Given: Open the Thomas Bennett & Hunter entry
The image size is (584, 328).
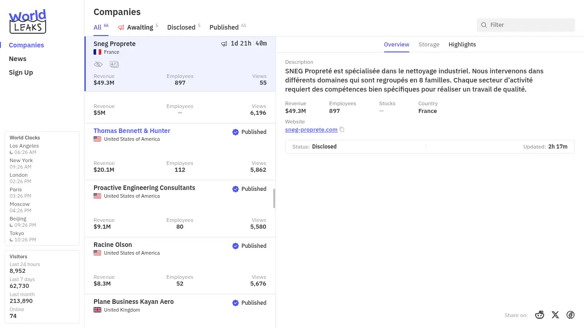Looking at the screenshot, I should point(132,131).
